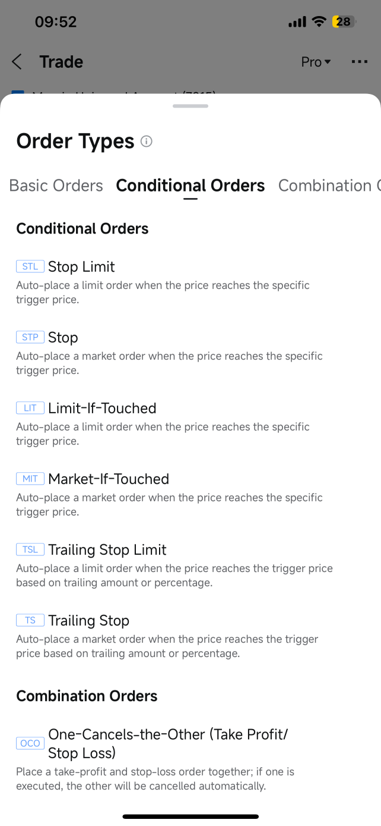
Task: Click the MIT badge icon
Action: click(x=30, y=479)
